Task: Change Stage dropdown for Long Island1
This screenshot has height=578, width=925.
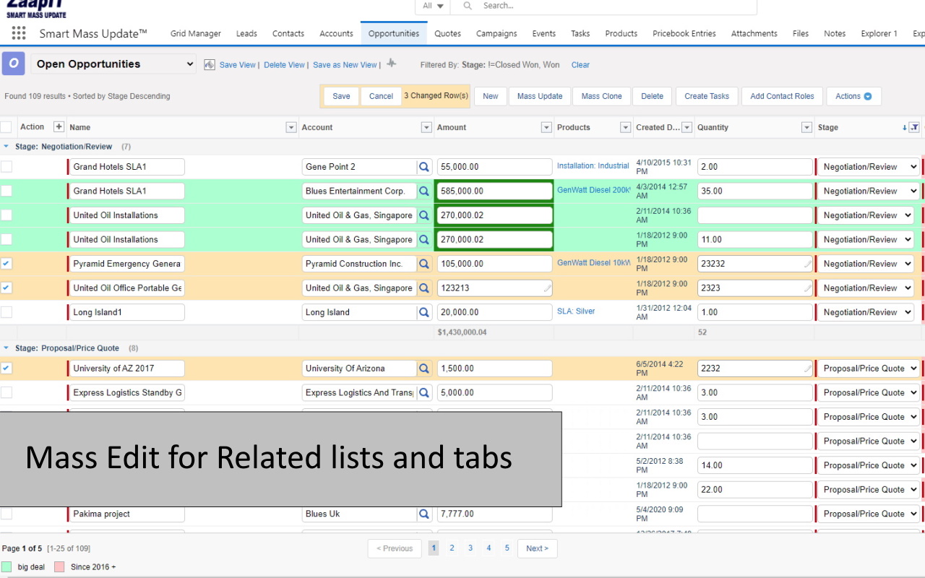Action: 865,313
